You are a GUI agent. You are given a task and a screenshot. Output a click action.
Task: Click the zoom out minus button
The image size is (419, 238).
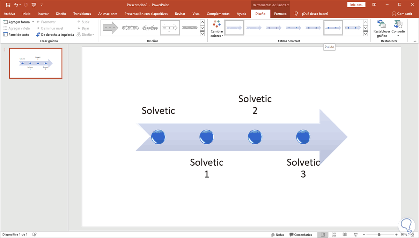pos(365,235)
